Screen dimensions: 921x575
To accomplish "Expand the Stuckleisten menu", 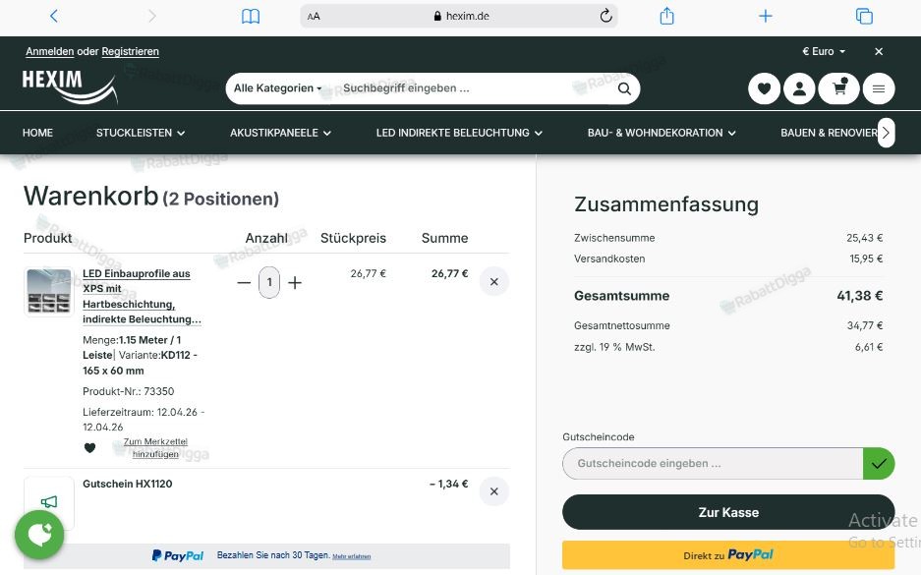I will pyautogui.click(x=141, y=133).
